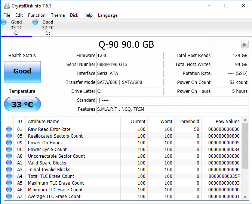
Task: Click the next disk arrow button
Action: (x=245, y=45)
